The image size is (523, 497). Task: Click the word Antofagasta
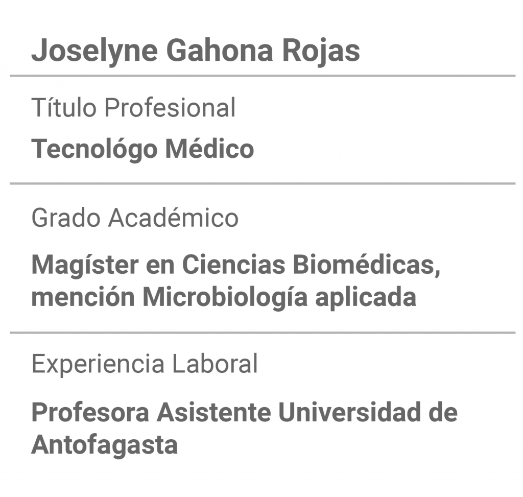(x=104, y=445)
